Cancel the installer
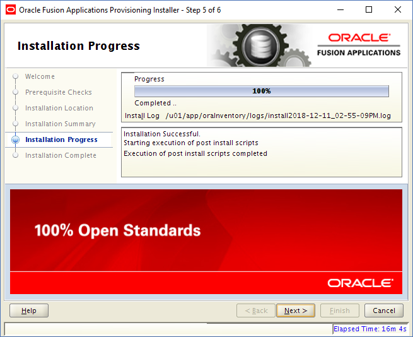The width and height of the screenshot is (413, 337). point(384,310)
